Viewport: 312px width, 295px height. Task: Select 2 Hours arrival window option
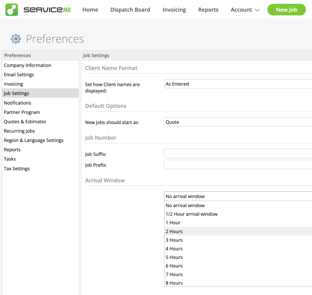[x=174, y=232]
